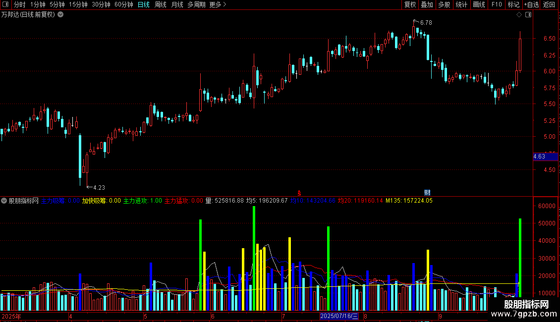
Task: Add stock via +自选 button
Action: click(x=531, y=4)
